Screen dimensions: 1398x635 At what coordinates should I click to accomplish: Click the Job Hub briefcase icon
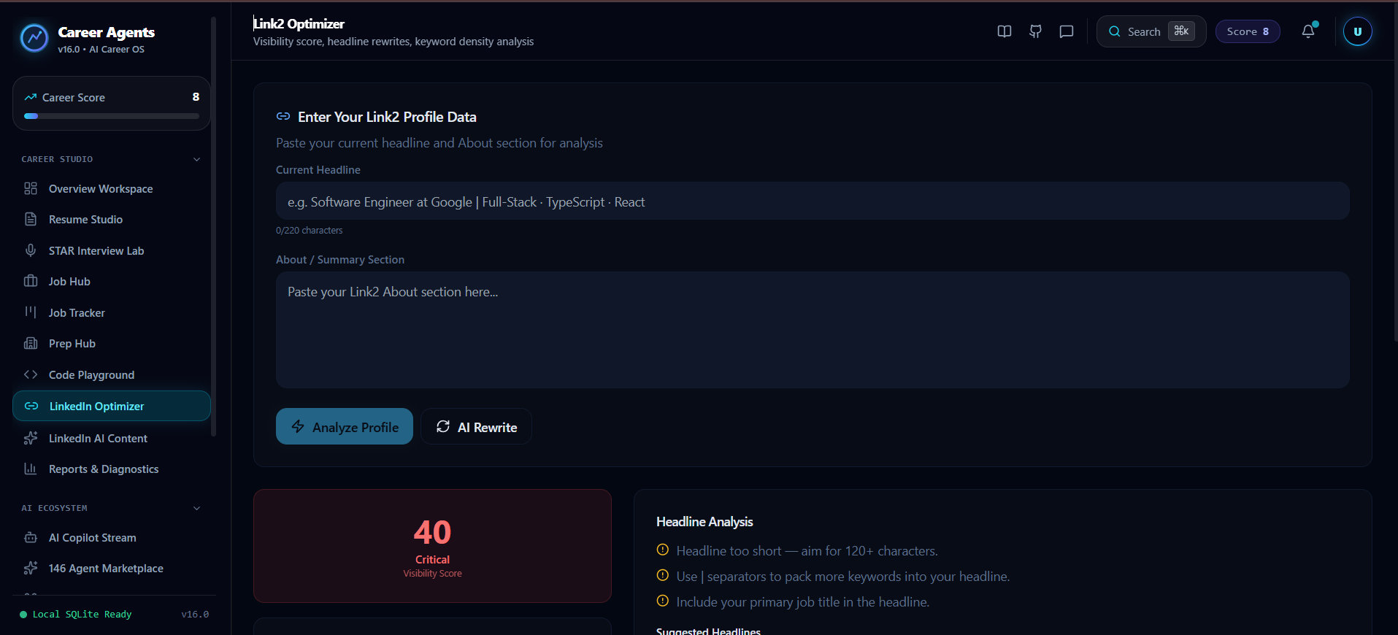31,281
